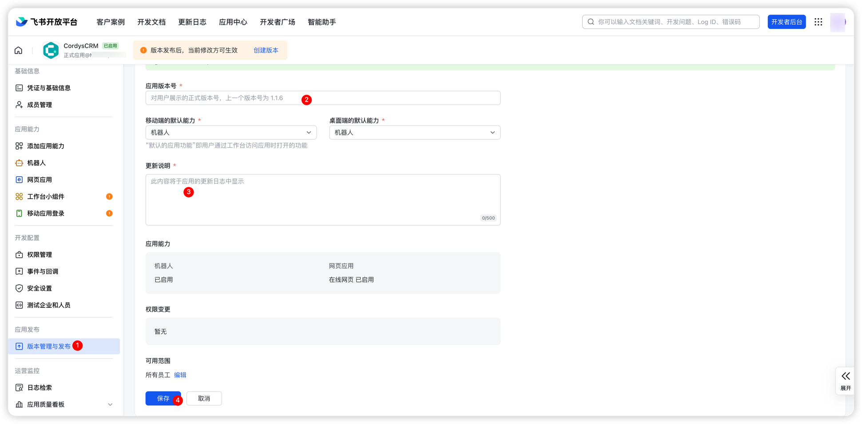Viewport: 862px width, 424px height.
Task: Open 安全设置 configuration
Action: click(x=39, y=288)
